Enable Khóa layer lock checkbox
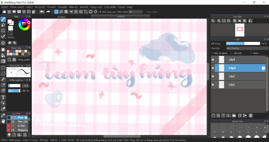269x142 pixels. [x=251, y=53]
